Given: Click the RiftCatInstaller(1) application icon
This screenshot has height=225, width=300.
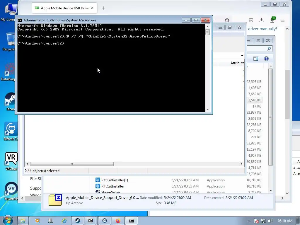Looking at the screenshot, I should [98, 180].
